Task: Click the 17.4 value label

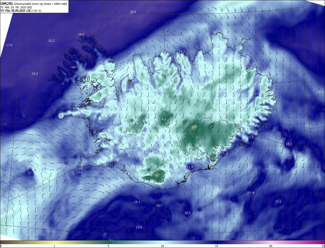Action: (x=139, y=227)
